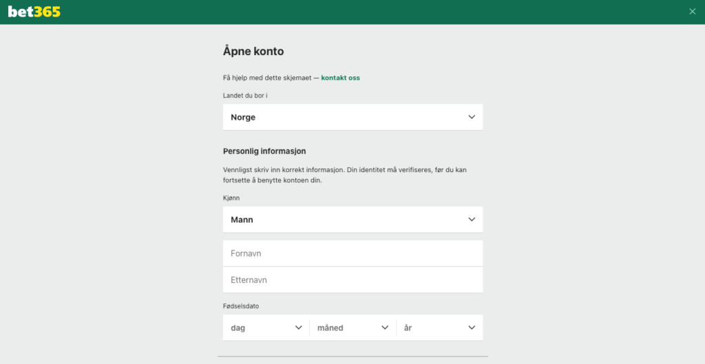705x364 pixels.
Task: Click the 'Personlig informasjon' section heading
Action: tap(264, 151)
